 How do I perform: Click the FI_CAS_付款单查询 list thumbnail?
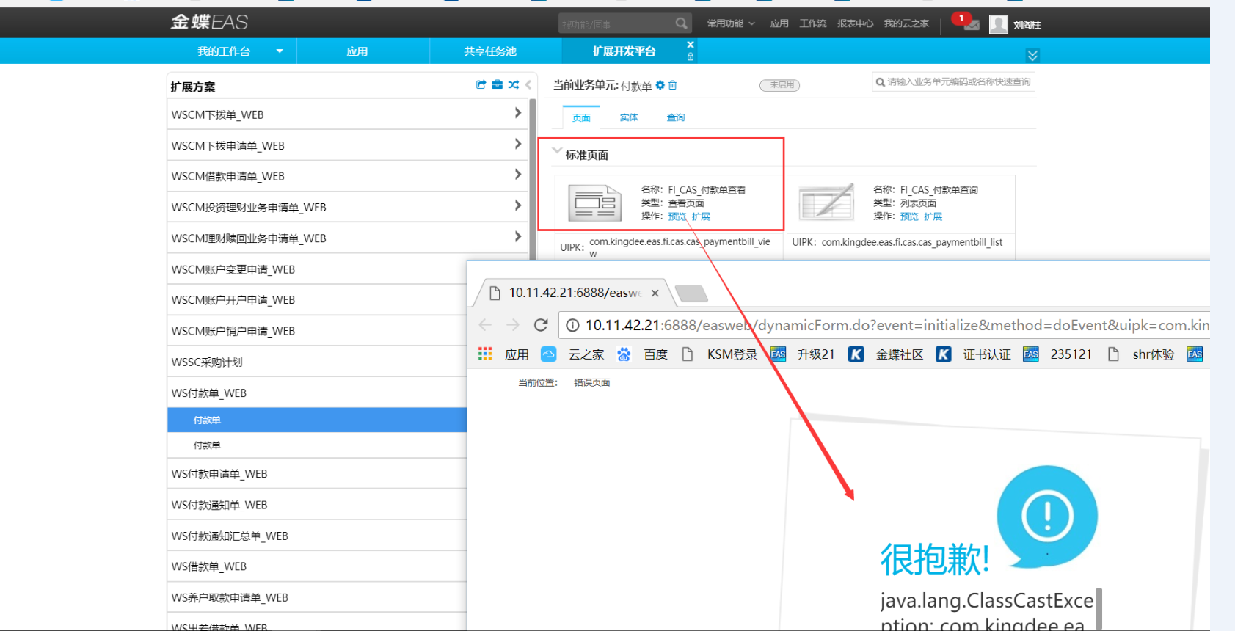(827, 203)
